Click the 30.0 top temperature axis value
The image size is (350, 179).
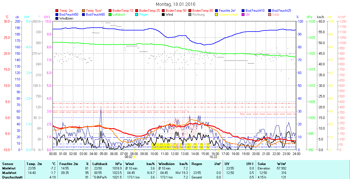(x=7, y=21)
